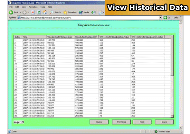190x134 pixels.
Task: Select table row with index 1
Action: (92, 40)
